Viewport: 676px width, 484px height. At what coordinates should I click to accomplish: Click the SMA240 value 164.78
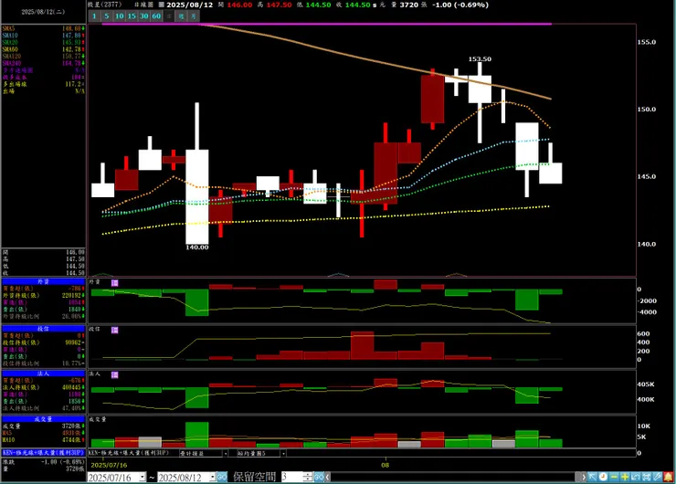[71, 63]
